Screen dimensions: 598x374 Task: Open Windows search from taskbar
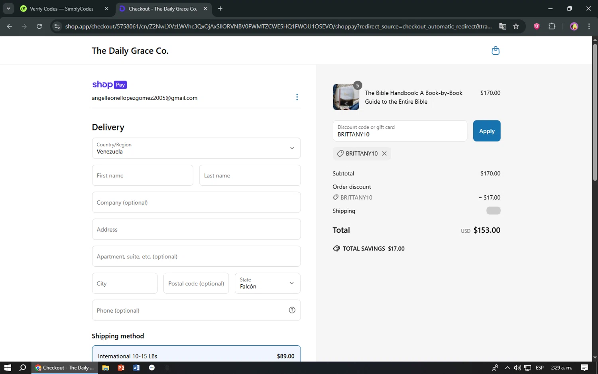coord(23,368)
